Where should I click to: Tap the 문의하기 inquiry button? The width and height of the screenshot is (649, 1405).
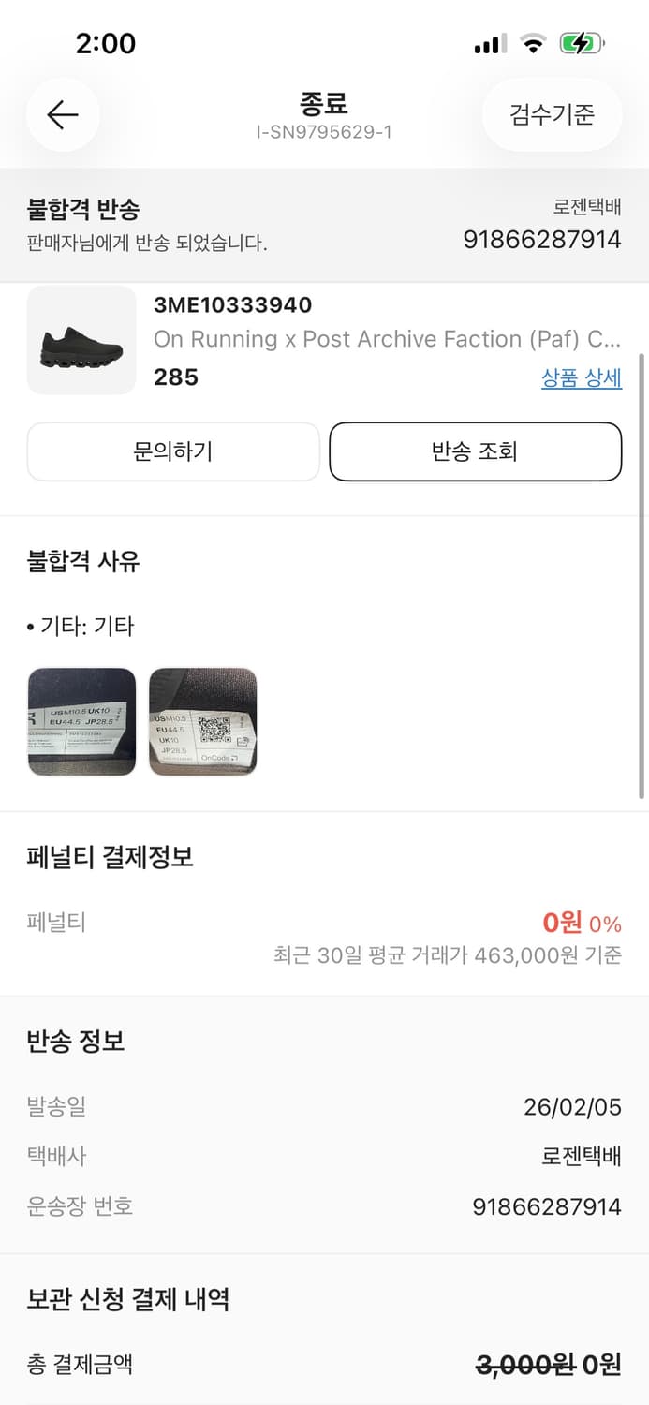172,451
